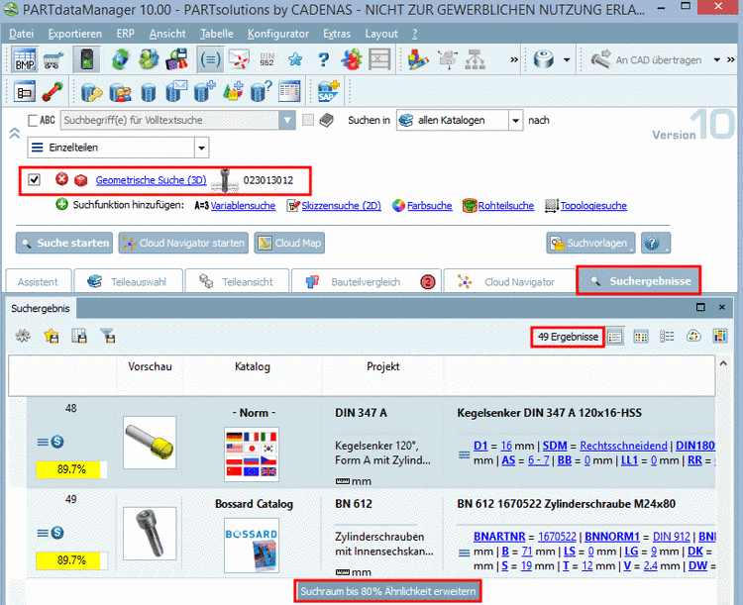Click the database with question mark icon
This screenshot has height=605, width=743.
pos(262,91)
